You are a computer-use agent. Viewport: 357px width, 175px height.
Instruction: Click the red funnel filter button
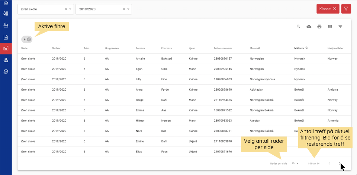pyautogui.click(x=346, y=9)
